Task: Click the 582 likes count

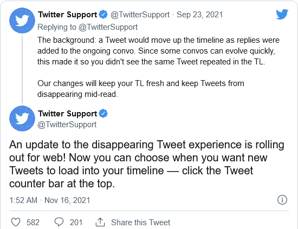Action: (x=33, y=223)
